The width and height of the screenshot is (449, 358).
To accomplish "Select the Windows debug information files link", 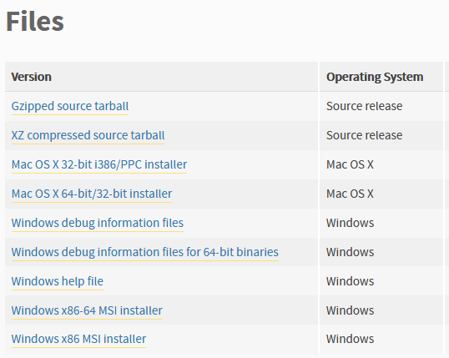I will 98,223.
